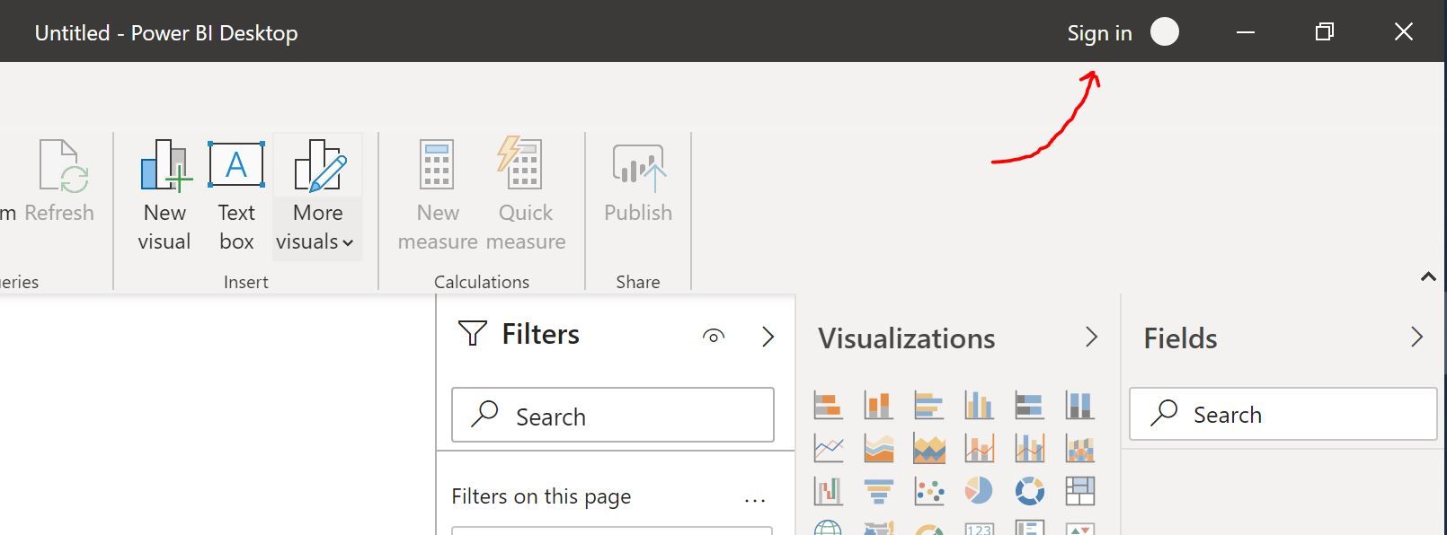The height and width of the screenshot is (535, 1447).
Task: Choose the Card (123) visual
Action: coord(980,528)
